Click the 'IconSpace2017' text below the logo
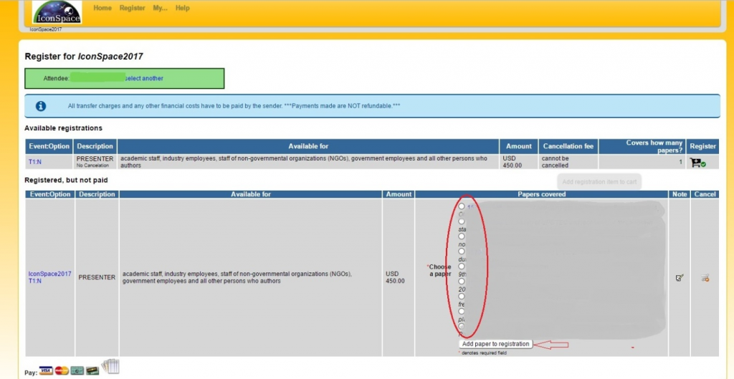The width and height of the screenshot is (734, 379). coord(46,29)
